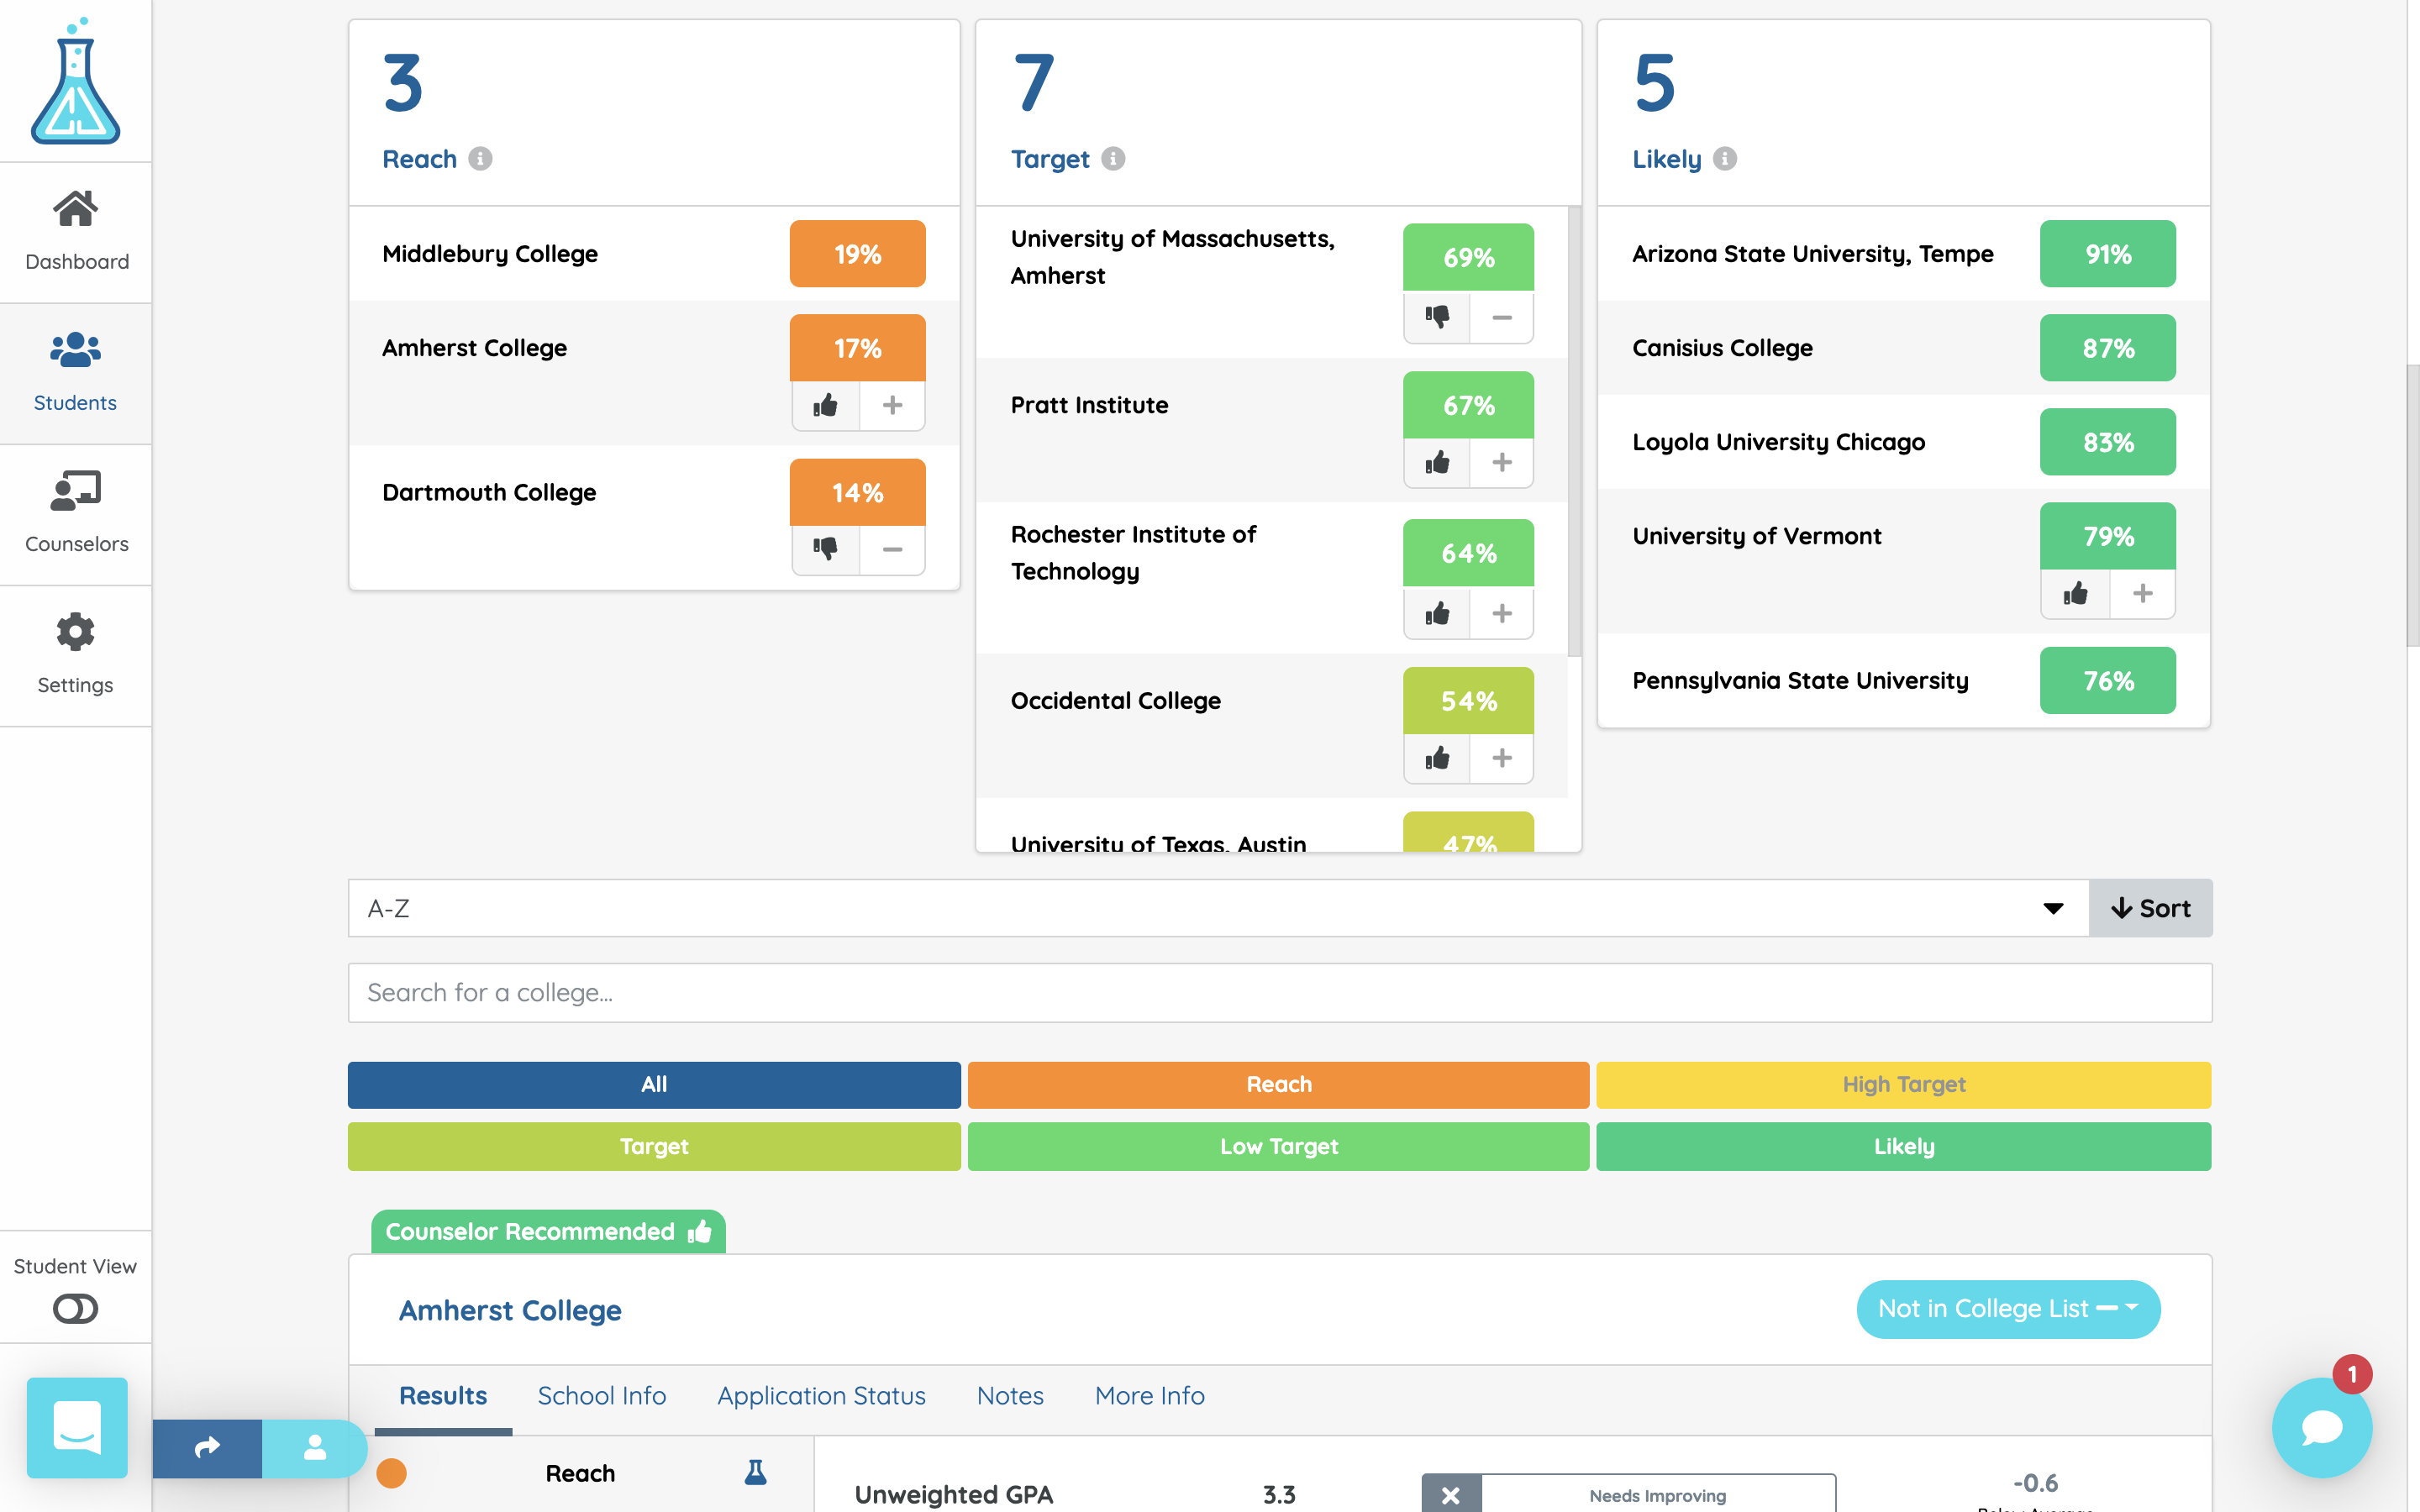Open the chat bubble with notification
The image size is (2420, 1512).
[2322, 1428]
